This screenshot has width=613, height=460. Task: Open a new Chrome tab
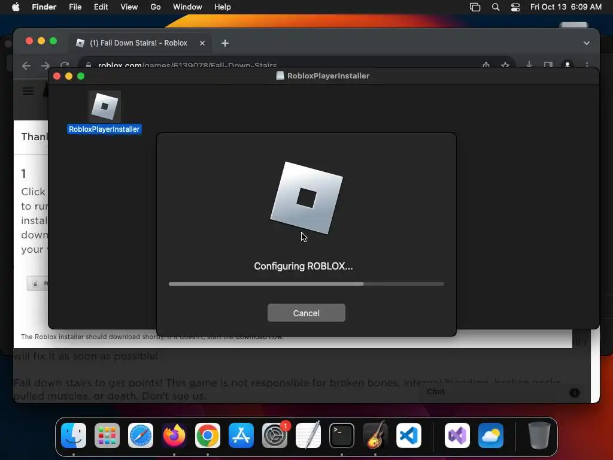point(225,43)
